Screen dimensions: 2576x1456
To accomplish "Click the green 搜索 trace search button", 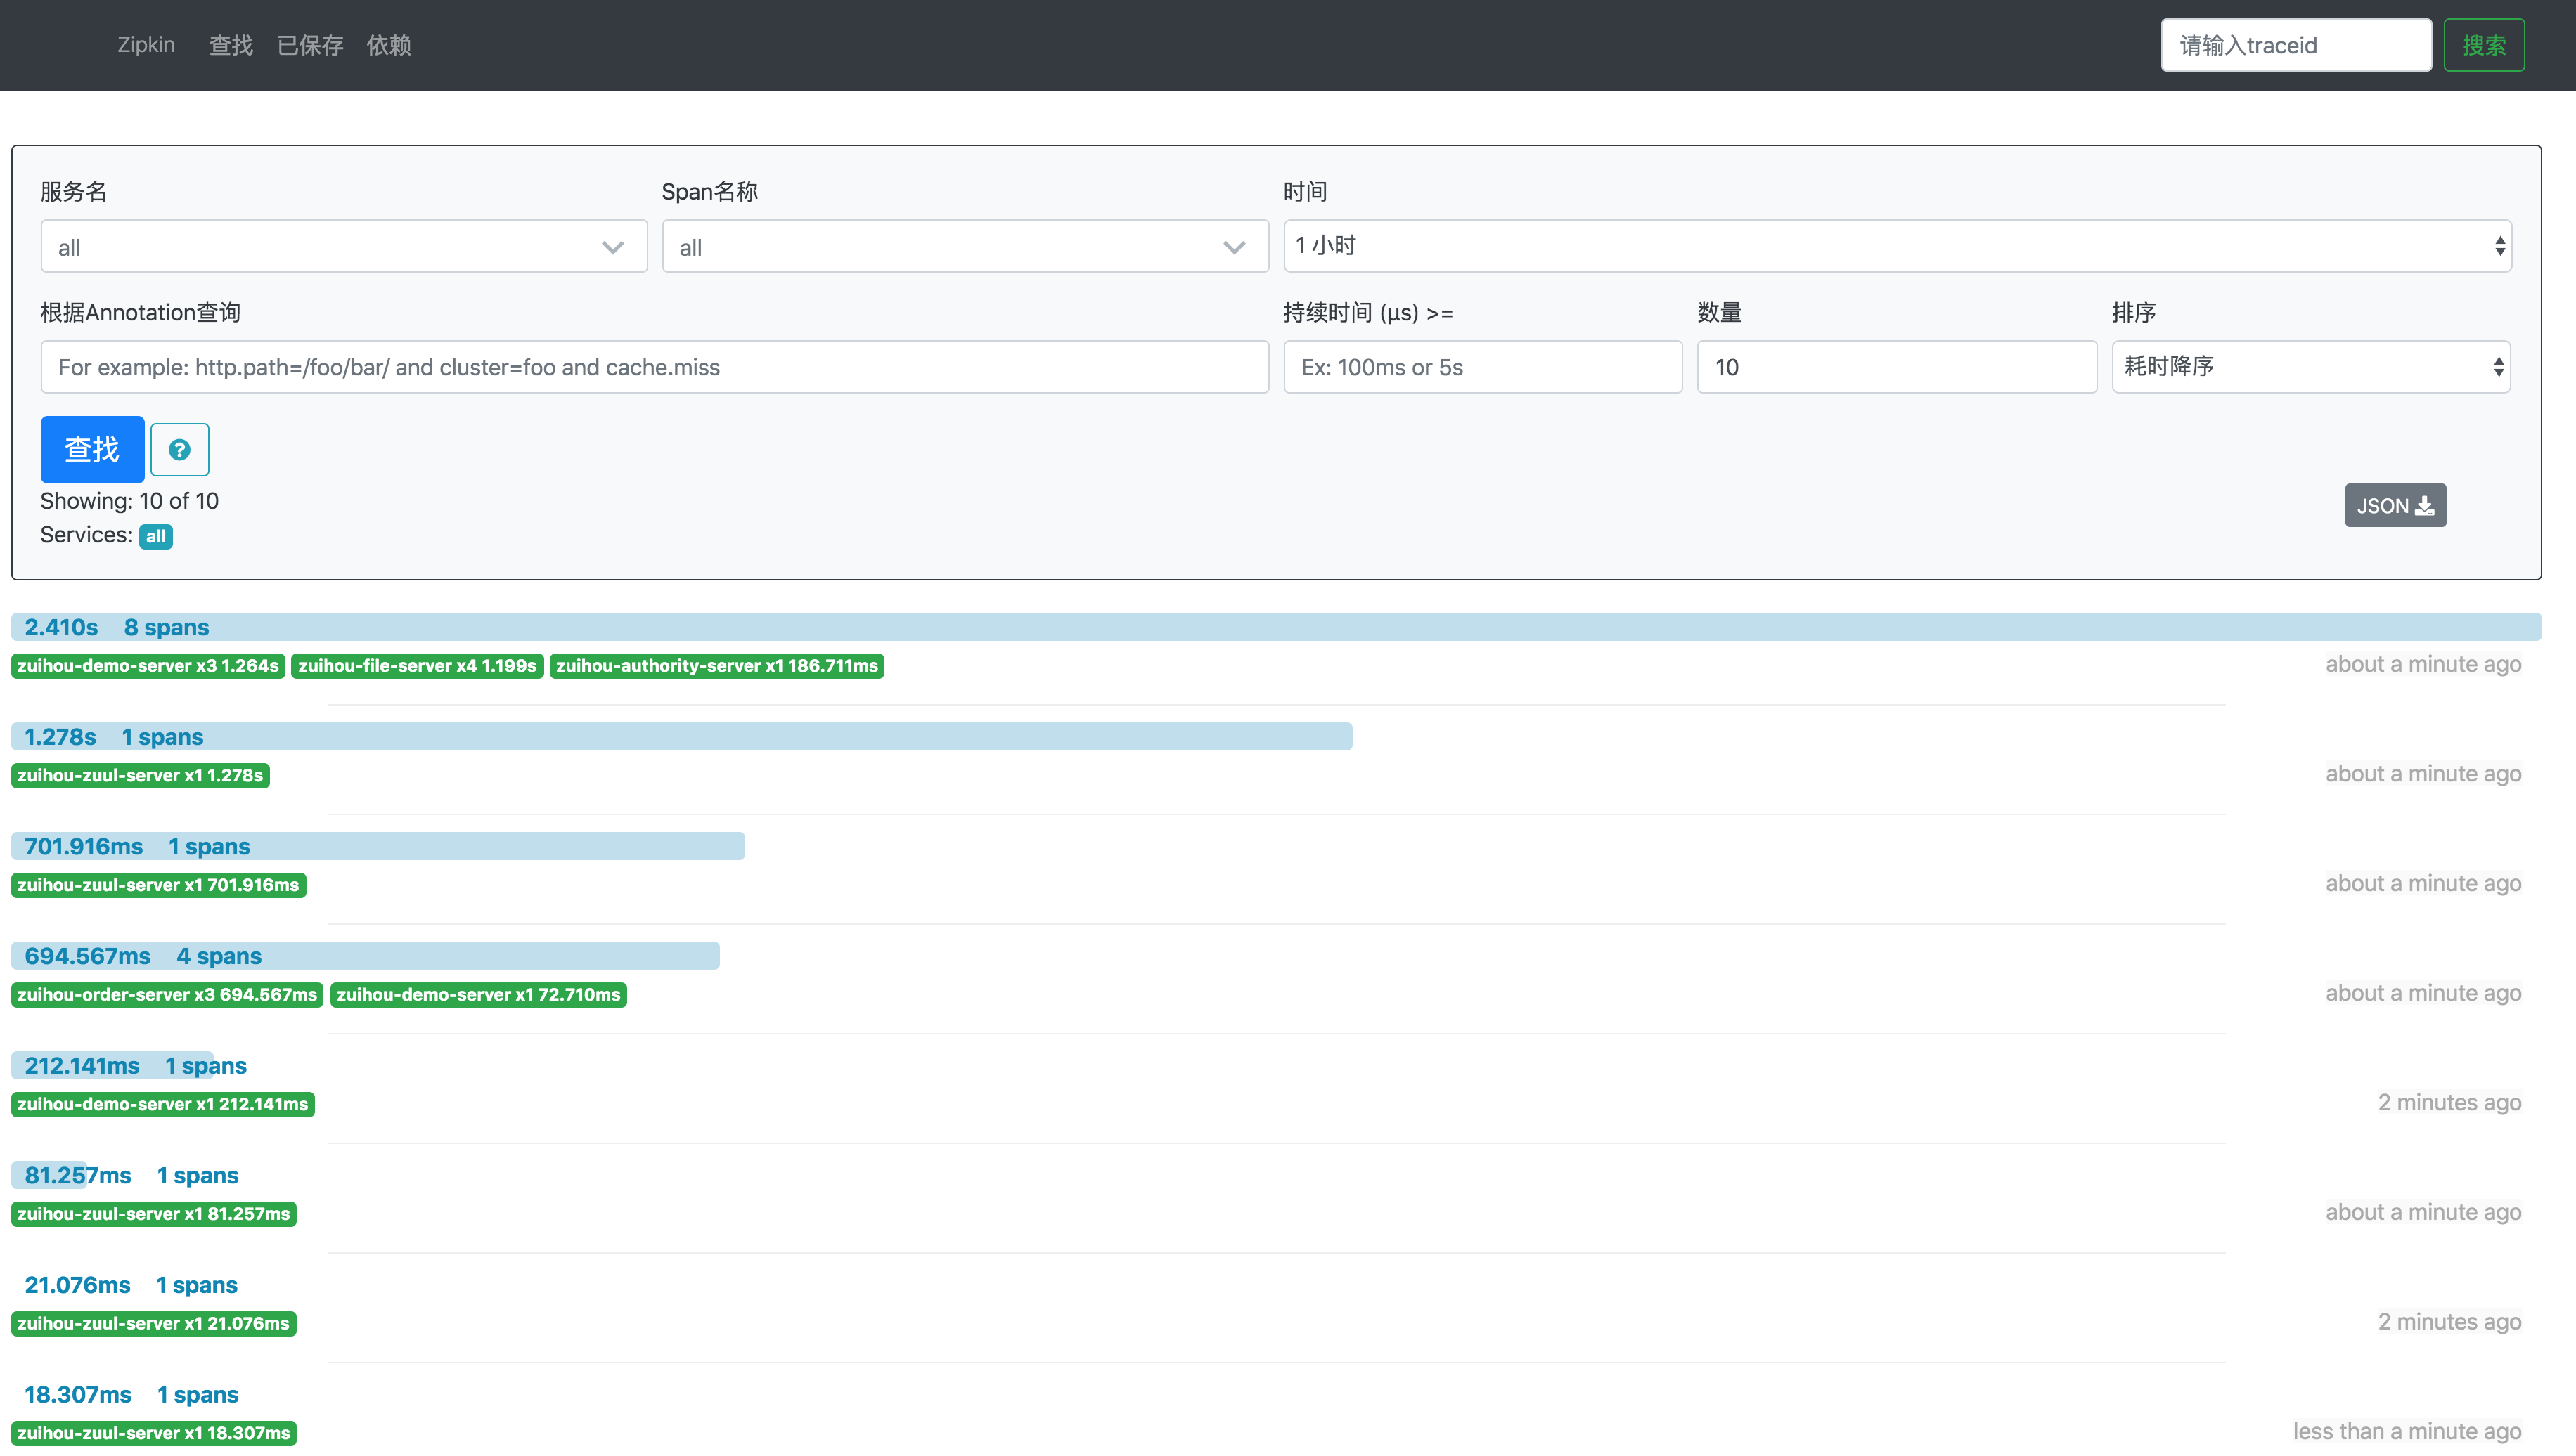I will tap(2483, 45).
